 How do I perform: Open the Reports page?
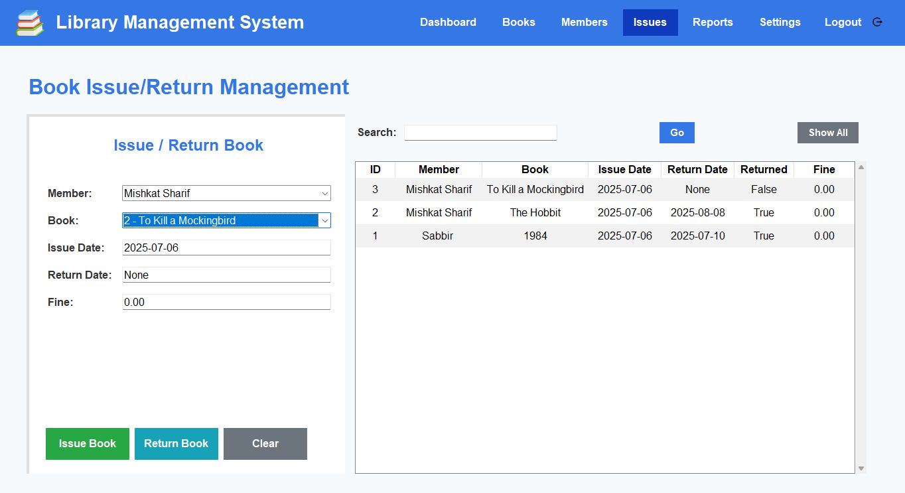712,23
